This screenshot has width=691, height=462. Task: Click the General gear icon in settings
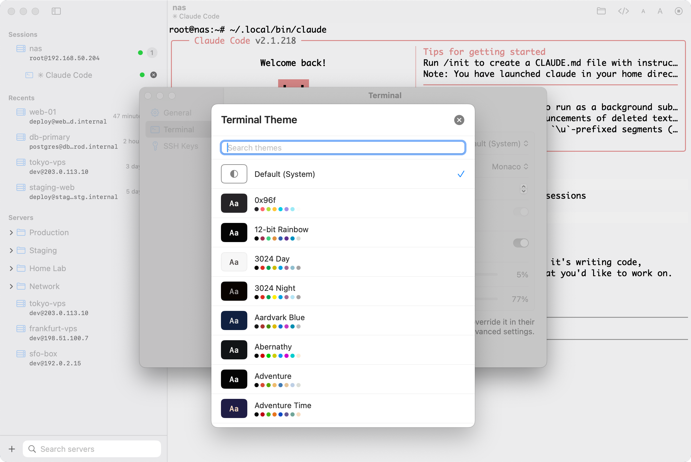click(x=155, y=113)
